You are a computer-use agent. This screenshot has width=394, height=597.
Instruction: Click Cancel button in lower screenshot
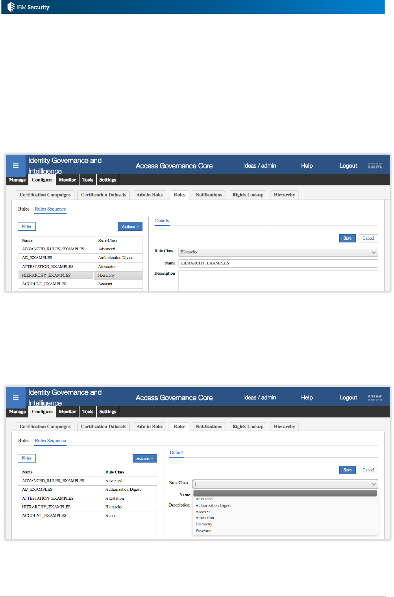click(368, 470)
